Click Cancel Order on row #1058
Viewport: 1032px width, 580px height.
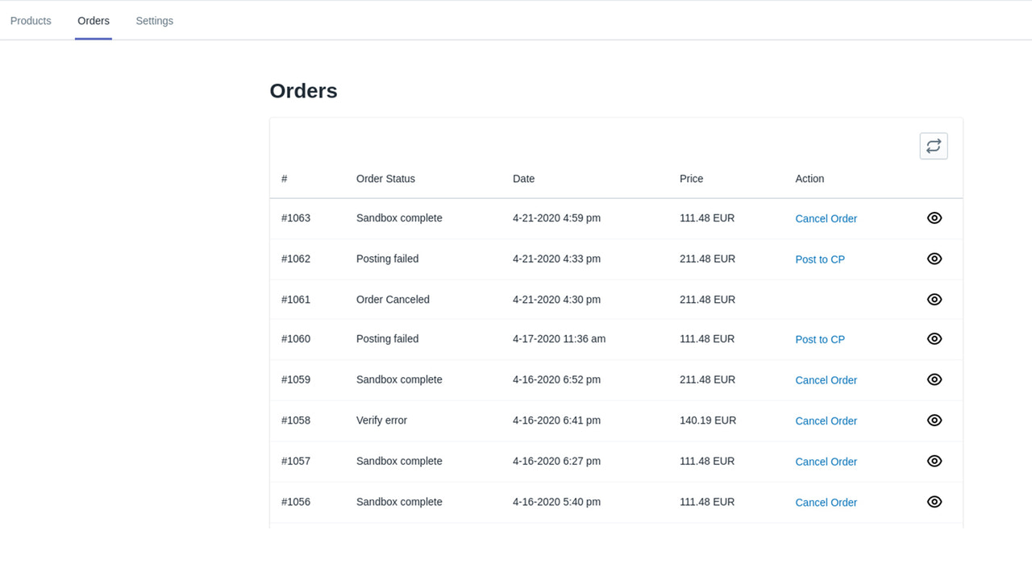point(826,420)
